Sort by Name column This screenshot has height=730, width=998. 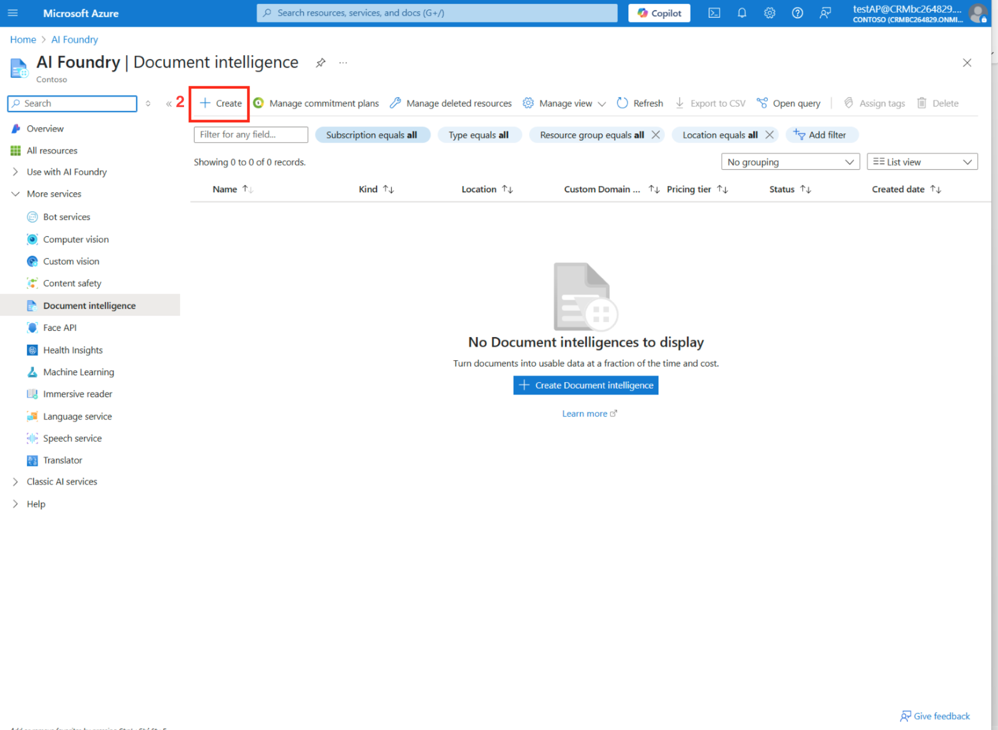pyautogui.click(x=232, y=189)
